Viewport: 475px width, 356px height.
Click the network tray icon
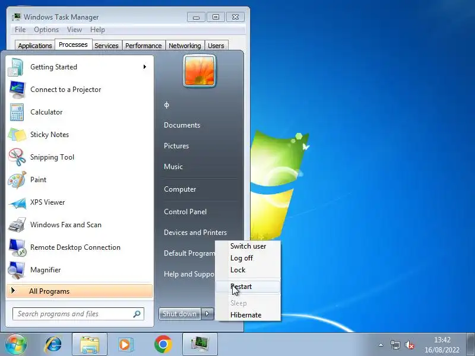point(395,345)
